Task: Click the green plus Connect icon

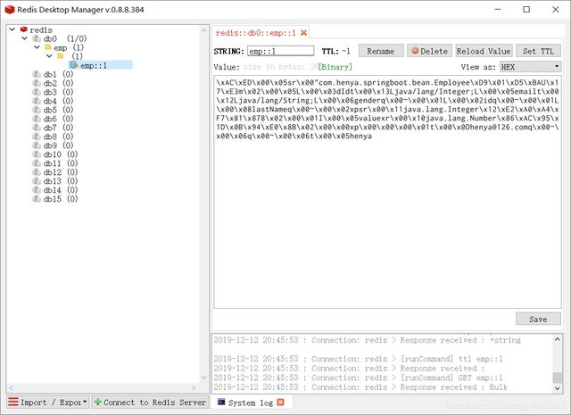Action: [x=97, y=402]
